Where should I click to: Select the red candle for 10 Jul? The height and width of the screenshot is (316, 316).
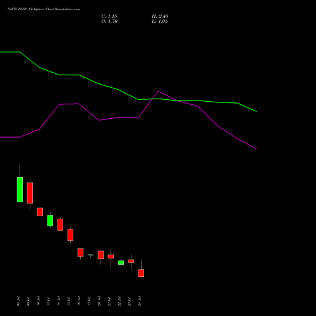click(40, 212)
